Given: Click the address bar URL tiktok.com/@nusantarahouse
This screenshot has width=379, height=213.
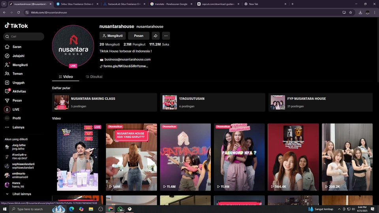Looking at the screenshot, I should 49,12.
